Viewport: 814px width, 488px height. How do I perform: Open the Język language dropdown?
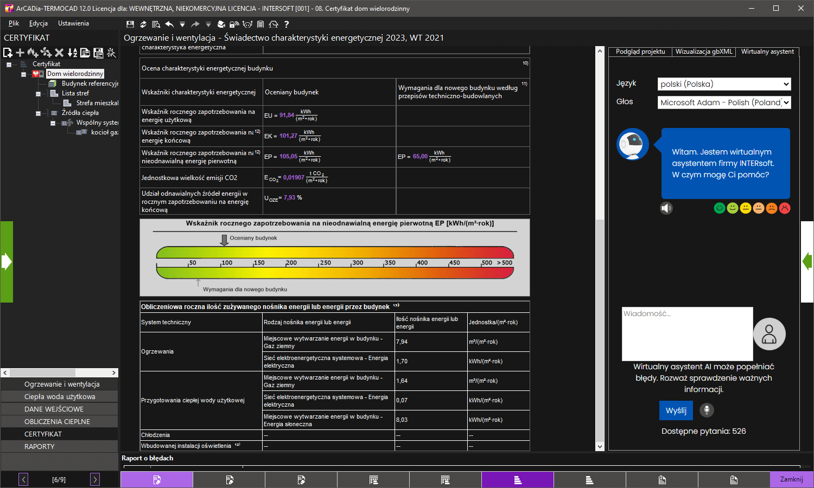[x=724, y=84]
